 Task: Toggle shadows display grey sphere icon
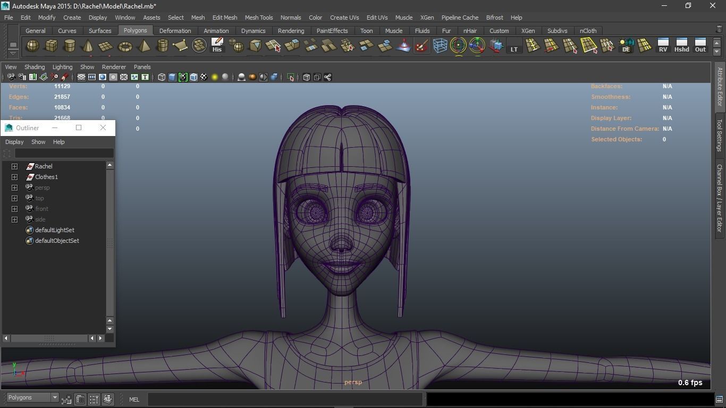(x=225, y=77)
